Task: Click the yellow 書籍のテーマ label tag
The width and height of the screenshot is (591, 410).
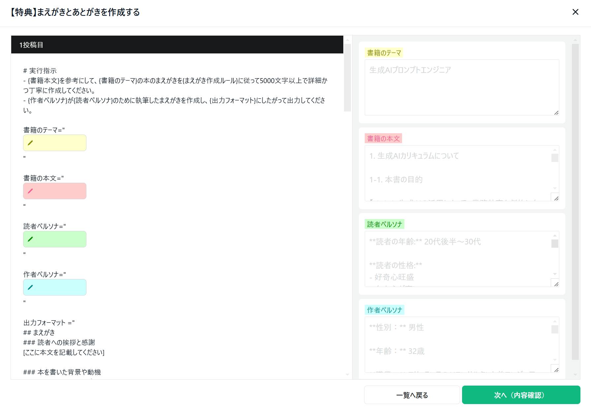Action: point(384,53)
